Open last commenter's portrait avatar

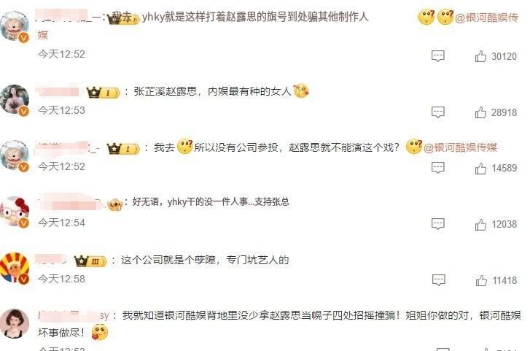click(15, 323)
